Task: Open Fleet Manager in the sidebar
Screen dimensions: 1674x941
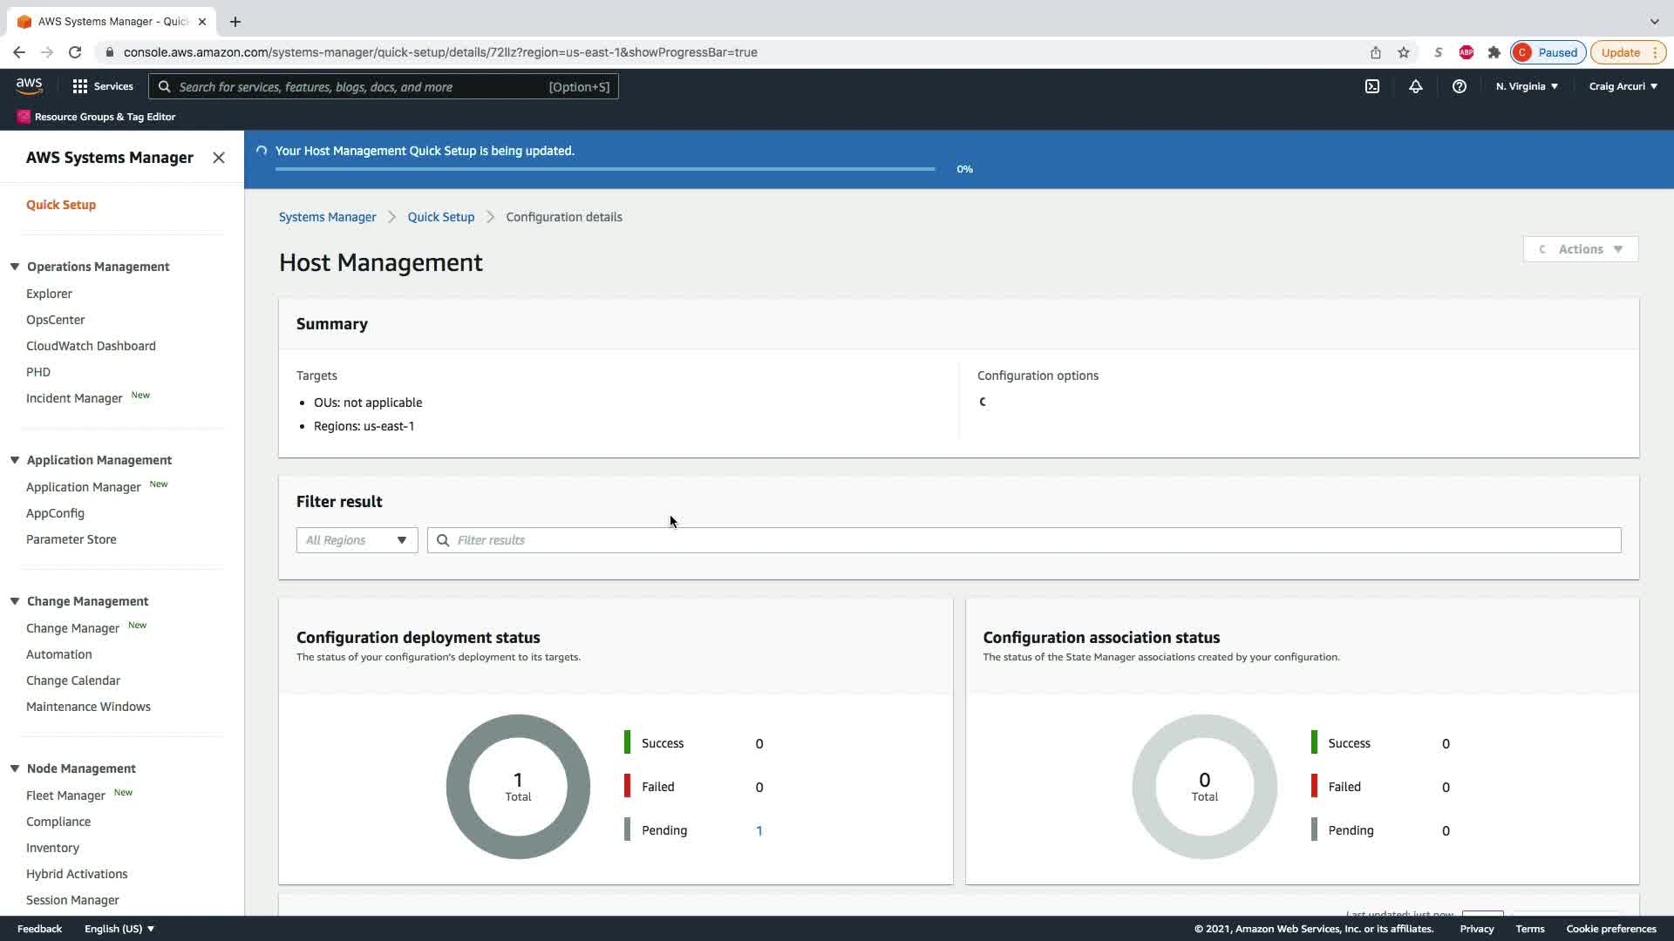Action: pos(65,795)
